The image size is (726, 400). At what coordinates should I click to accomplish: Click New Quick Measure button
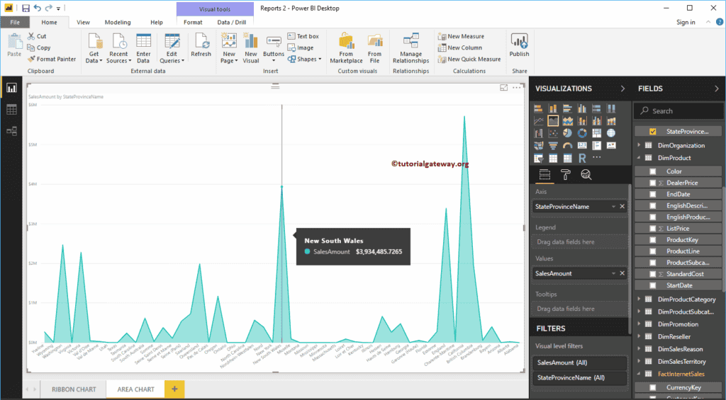click(469, 59)
